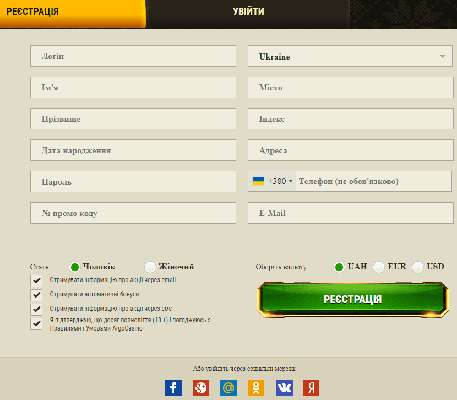Image resolution: width=457 pixels, height=400 pixels.
Task: Click the Mail.ru @ login icon
Action: (228, 388)
